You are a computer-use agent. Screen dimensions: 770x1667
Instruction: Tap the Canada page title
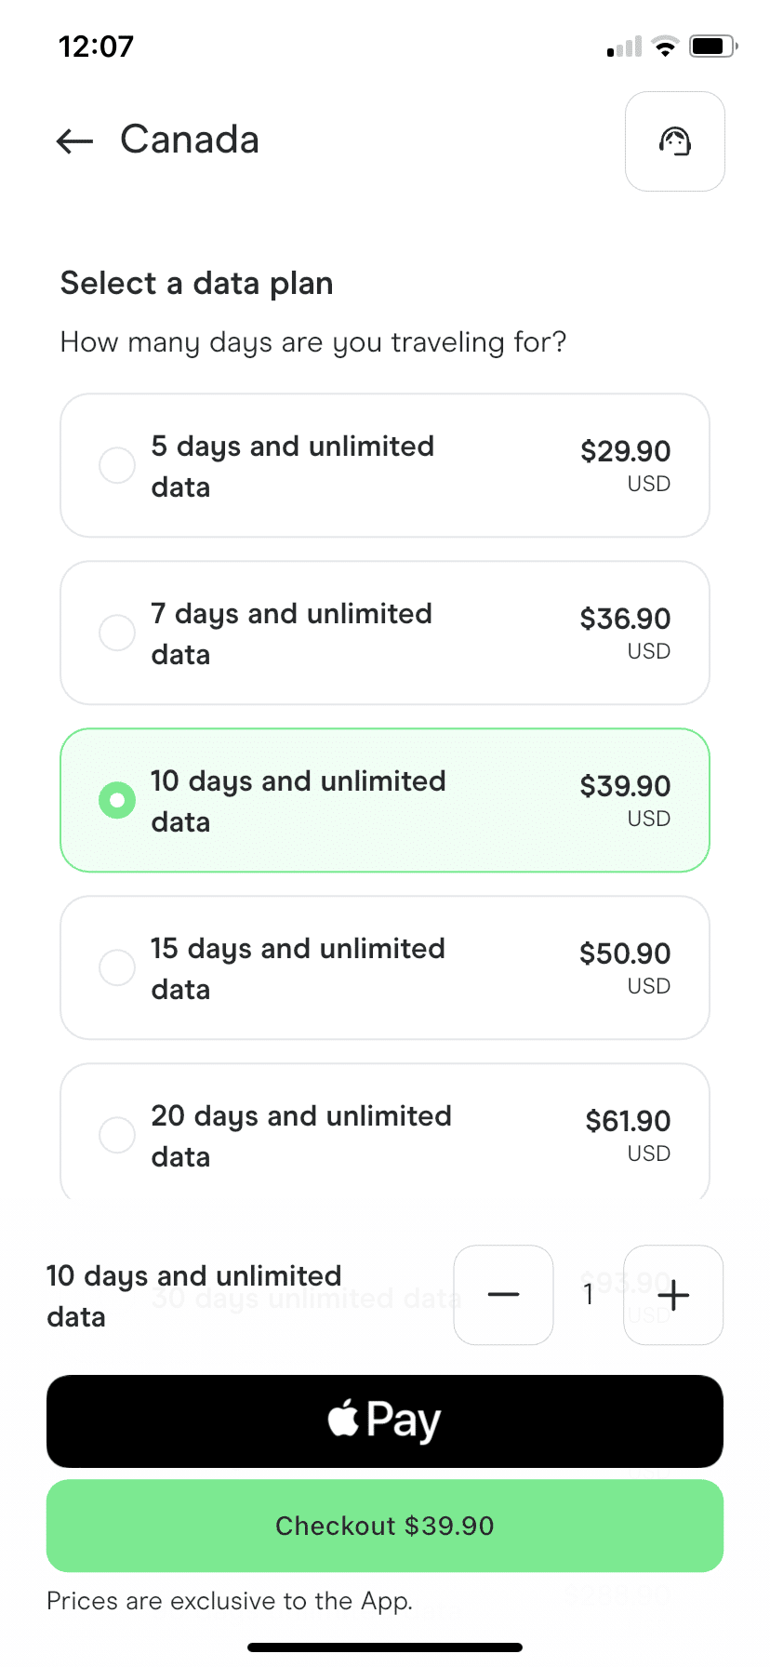tap(190, 140)
